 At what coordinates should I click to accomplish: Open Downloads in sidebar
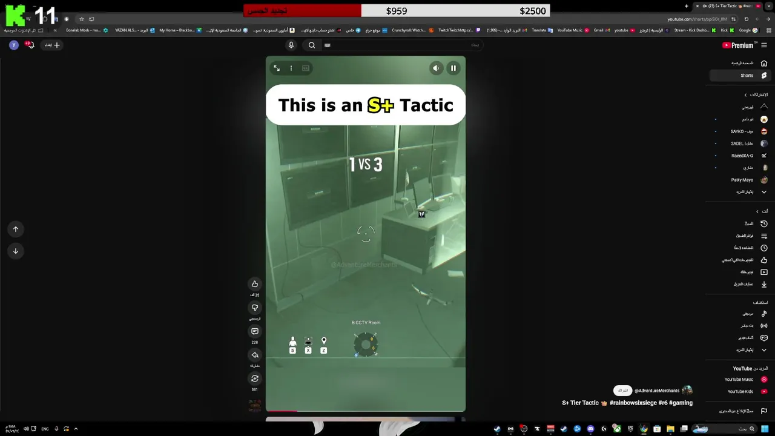742,284
